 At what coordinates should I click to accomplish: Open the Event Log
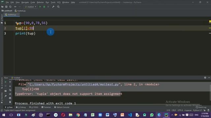coord(201,107)
